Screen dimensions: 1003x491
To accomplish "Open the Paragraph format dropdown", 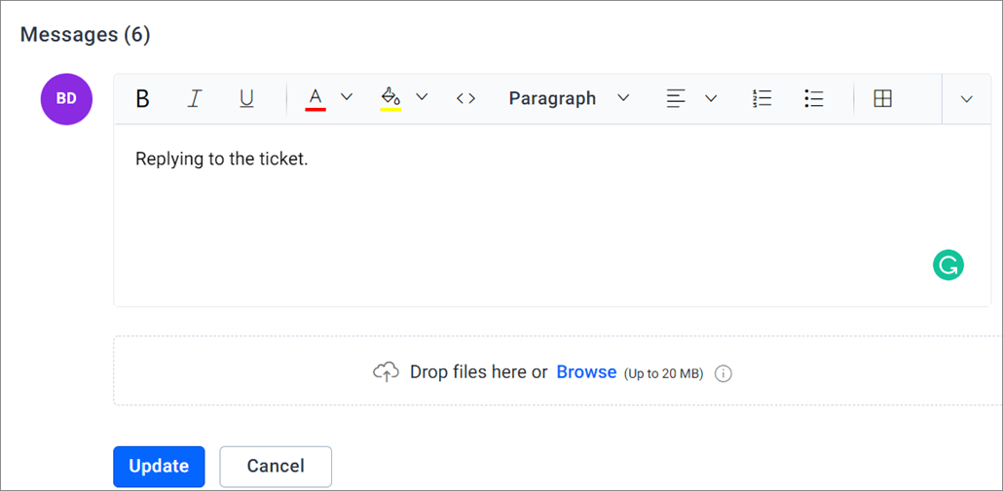I will (569, 98).
